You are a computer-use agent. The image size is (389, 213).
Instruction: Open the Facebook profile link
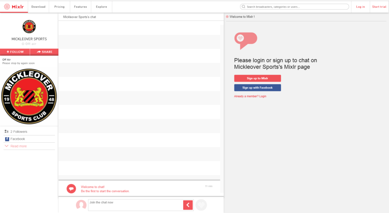point(17,139)
